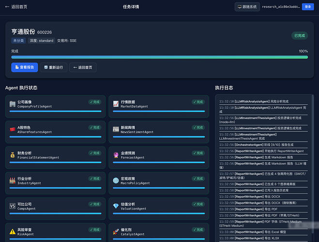The width and height of the screenshot is (319, 242).
Task: Go back via top-left 返回首页 link
Action: coord(16,7)
